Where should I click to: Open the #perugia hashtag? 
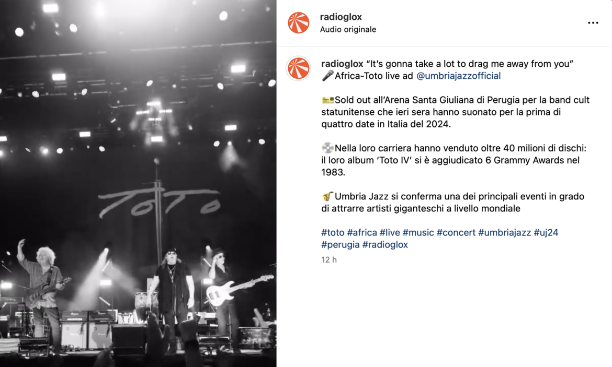341,245
